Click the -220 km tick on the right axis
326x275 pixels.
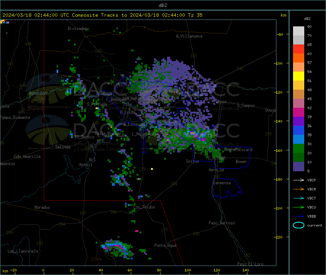[279, 237]
